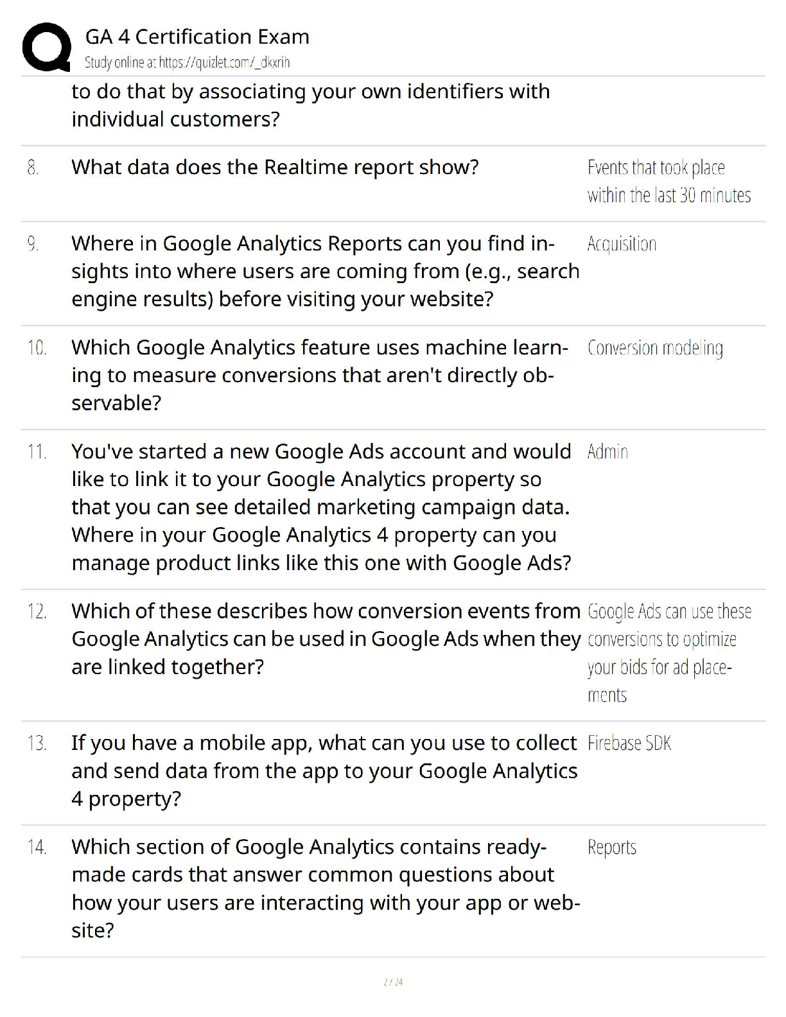786x1017 pixels.
Task: Click the GA 4 Certification Exam title
Action: tap(197, 37)
